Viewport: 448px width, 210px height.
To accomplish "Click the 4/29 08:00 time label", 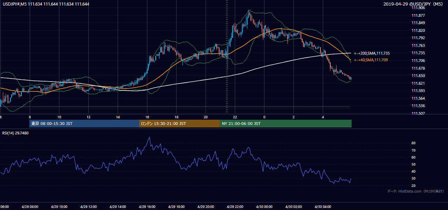I will pyautogui.click(x=30, y=207).
